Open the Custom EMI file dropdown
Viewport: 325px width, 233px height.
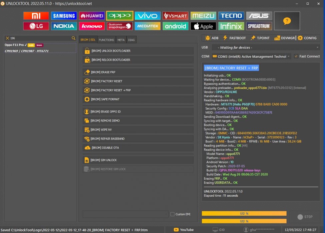[x=125, y=214]
